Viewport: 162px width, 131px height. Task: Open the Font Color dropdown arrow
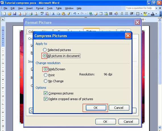click(x=156, y=14)
